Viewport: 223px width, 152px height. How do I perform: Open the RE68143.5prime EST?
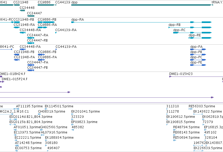click(x=175, y=135)
